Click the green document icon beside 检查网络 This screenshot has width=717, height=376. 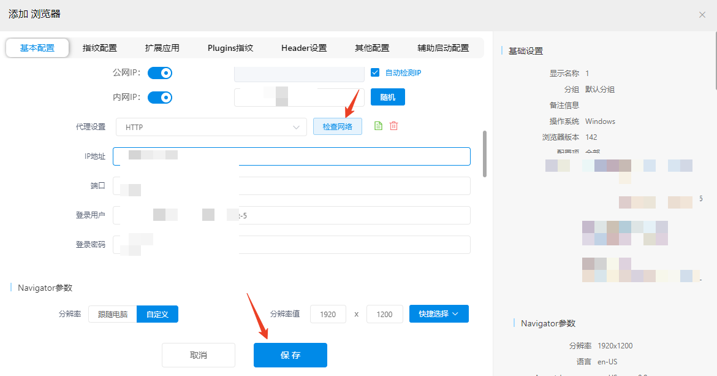tap(378, 126)
